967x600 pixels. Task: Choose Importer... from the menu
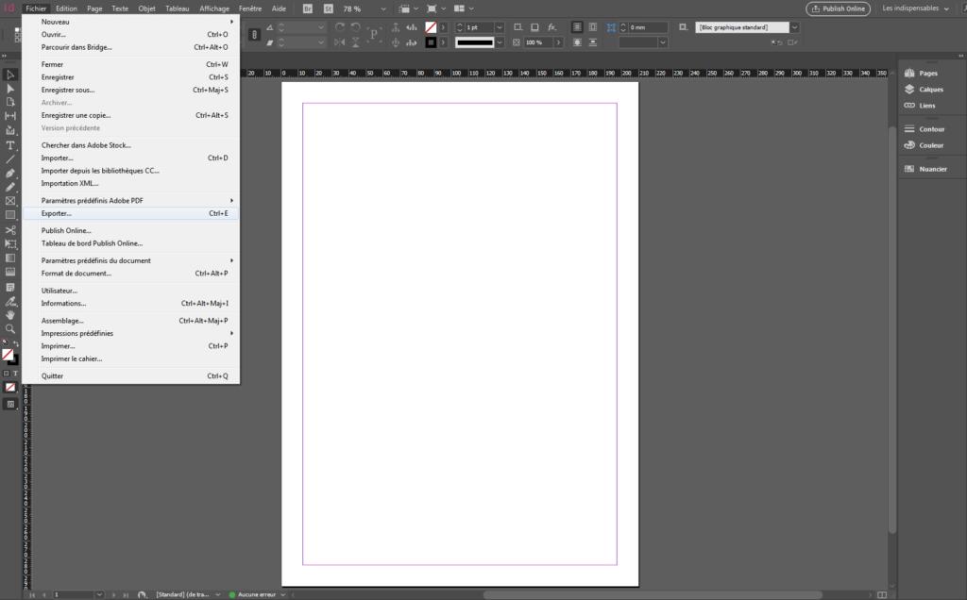click(x=130, y=158)
